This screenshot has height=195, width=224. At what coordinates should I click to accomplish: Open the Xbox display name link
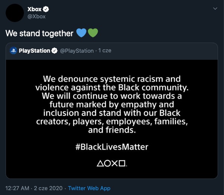[x=34, y=9]
